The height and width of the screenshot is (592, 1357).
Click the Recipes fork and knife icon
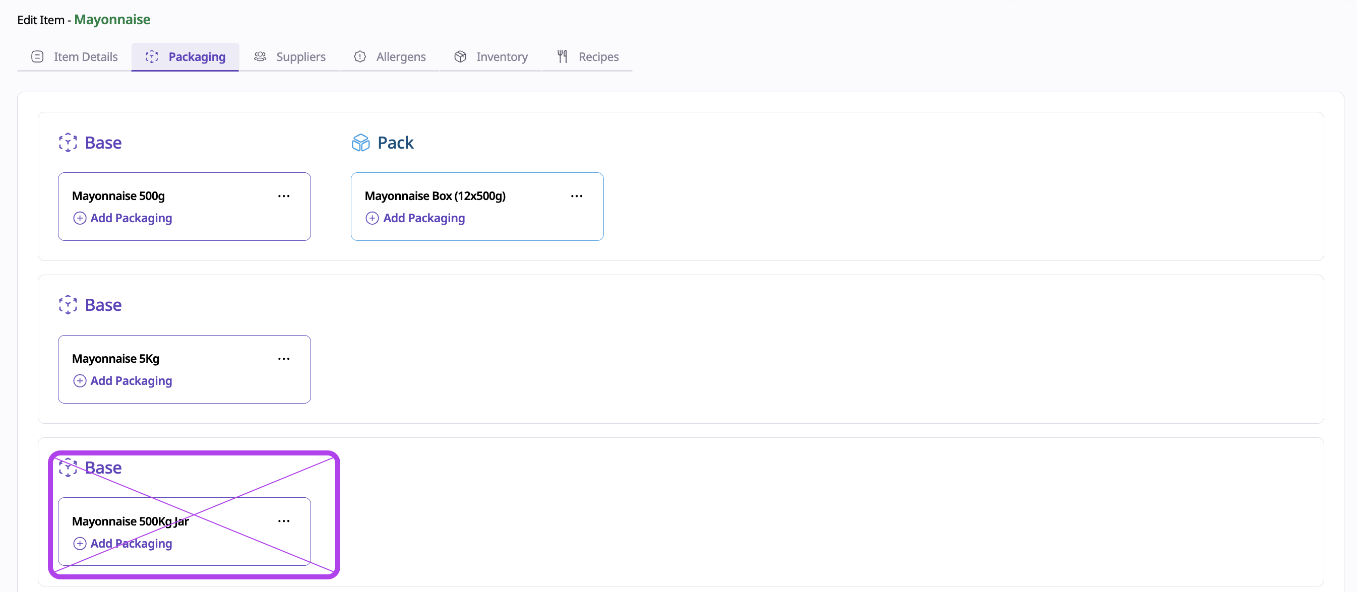[x=562, y=57]
